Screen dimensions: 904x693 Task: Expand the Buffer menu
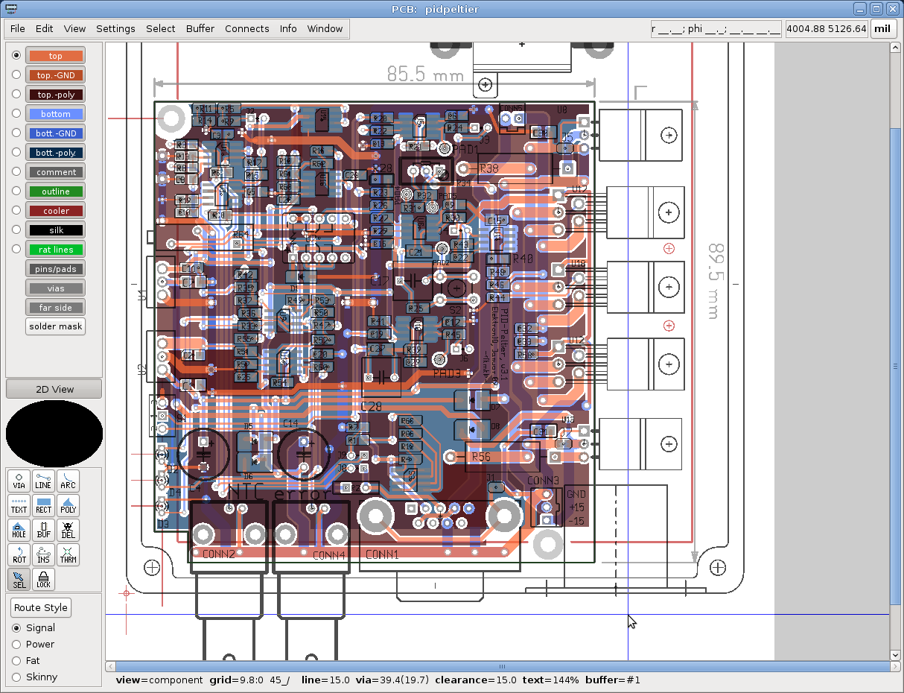pyautogui.click(x=200, y=29)
